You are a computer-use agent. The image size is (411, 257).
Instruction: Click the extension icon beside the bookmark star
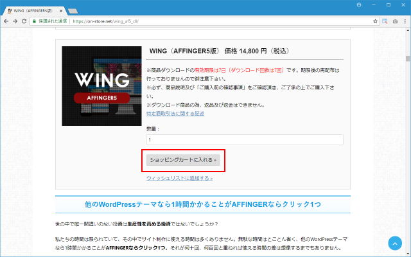point(385,21)
